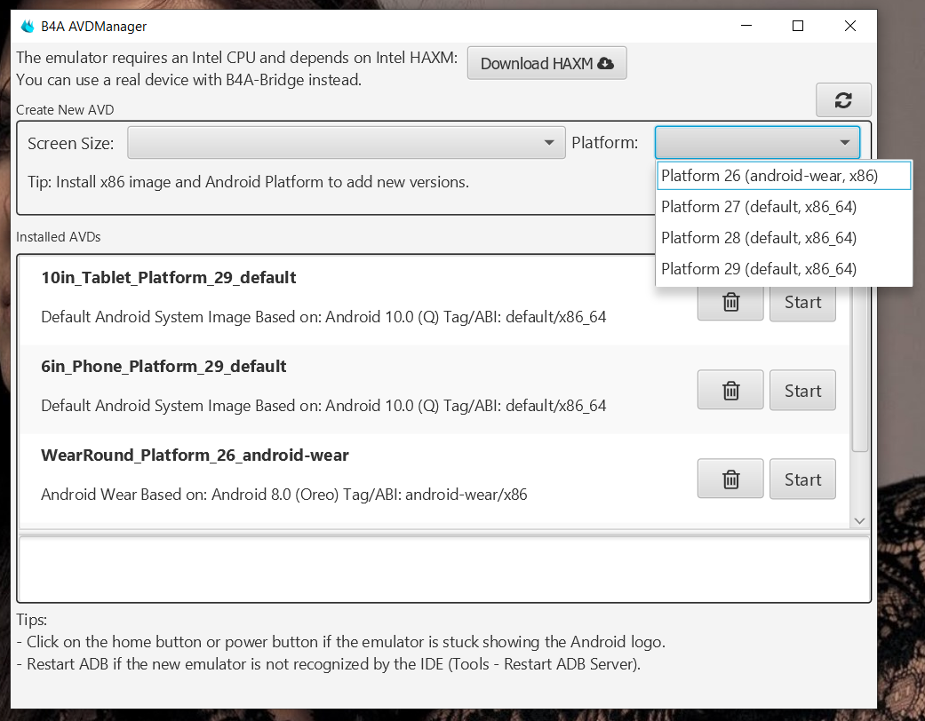Maximize the B4A AVDManager window

tap(798, 26)
